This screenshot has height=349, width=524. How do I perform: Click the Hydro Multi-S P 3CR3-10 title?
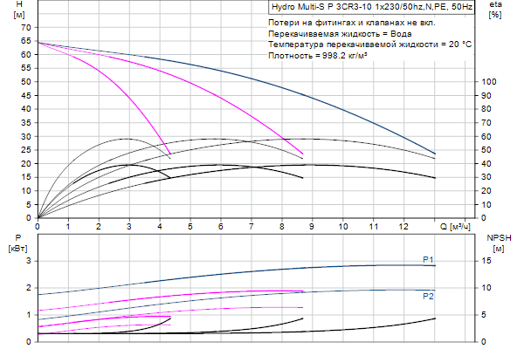click(369, 7)
